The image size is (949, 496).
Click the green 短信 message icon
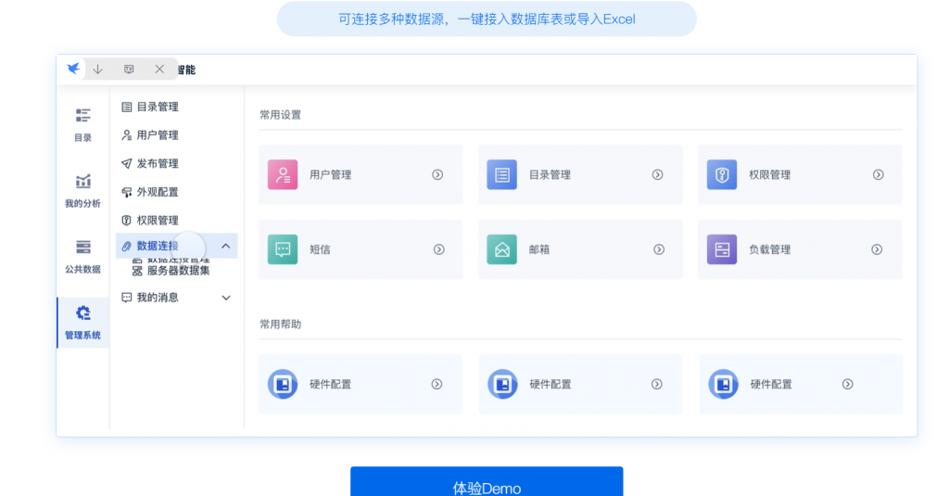coord(283,249)
